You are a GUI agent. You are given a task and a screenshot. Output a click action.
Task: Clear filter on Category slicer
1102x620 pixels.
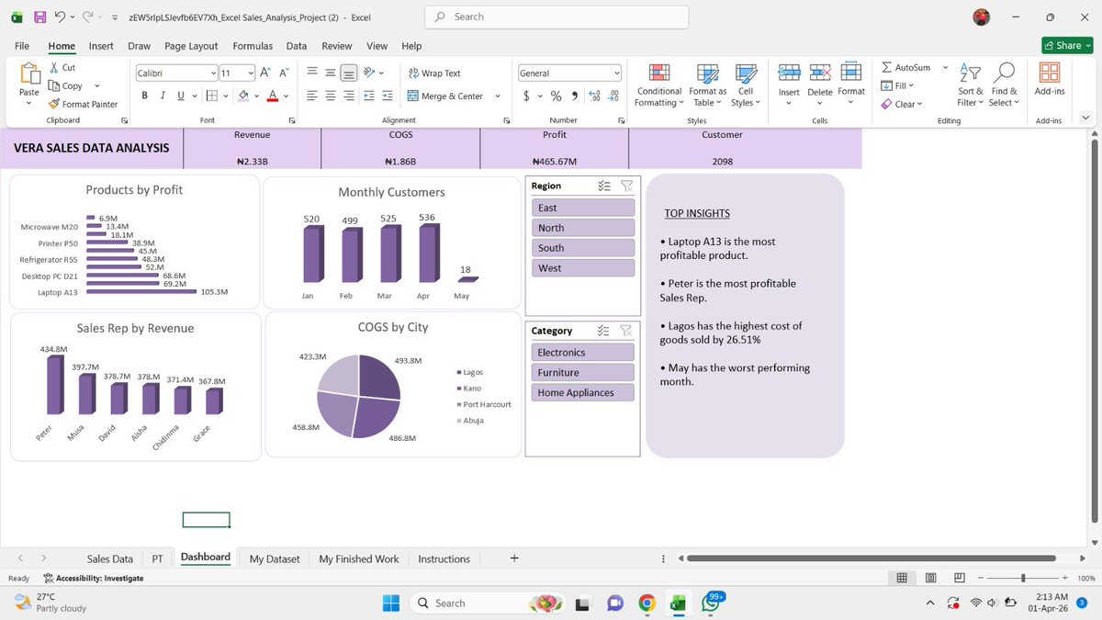(626, 331)
